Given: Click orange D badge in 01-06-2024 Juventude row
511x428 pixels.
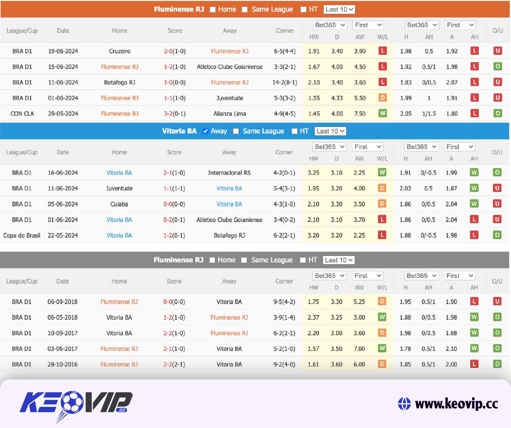Looking at the screenshot, I should point(382,98).
